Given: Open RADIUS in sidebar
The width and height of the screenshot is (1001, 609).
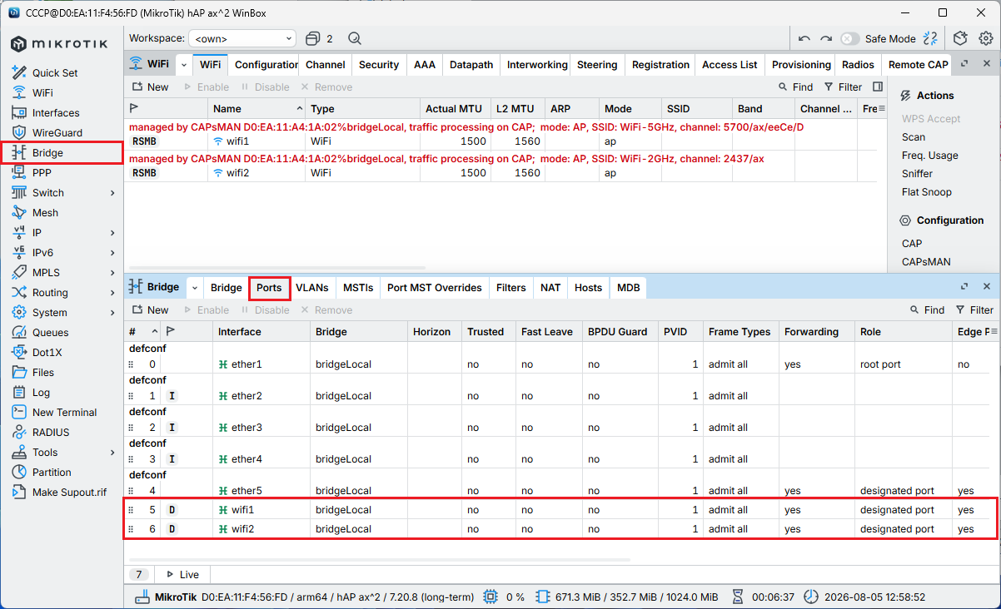Looking at the screenshot, I should [51, 433].
